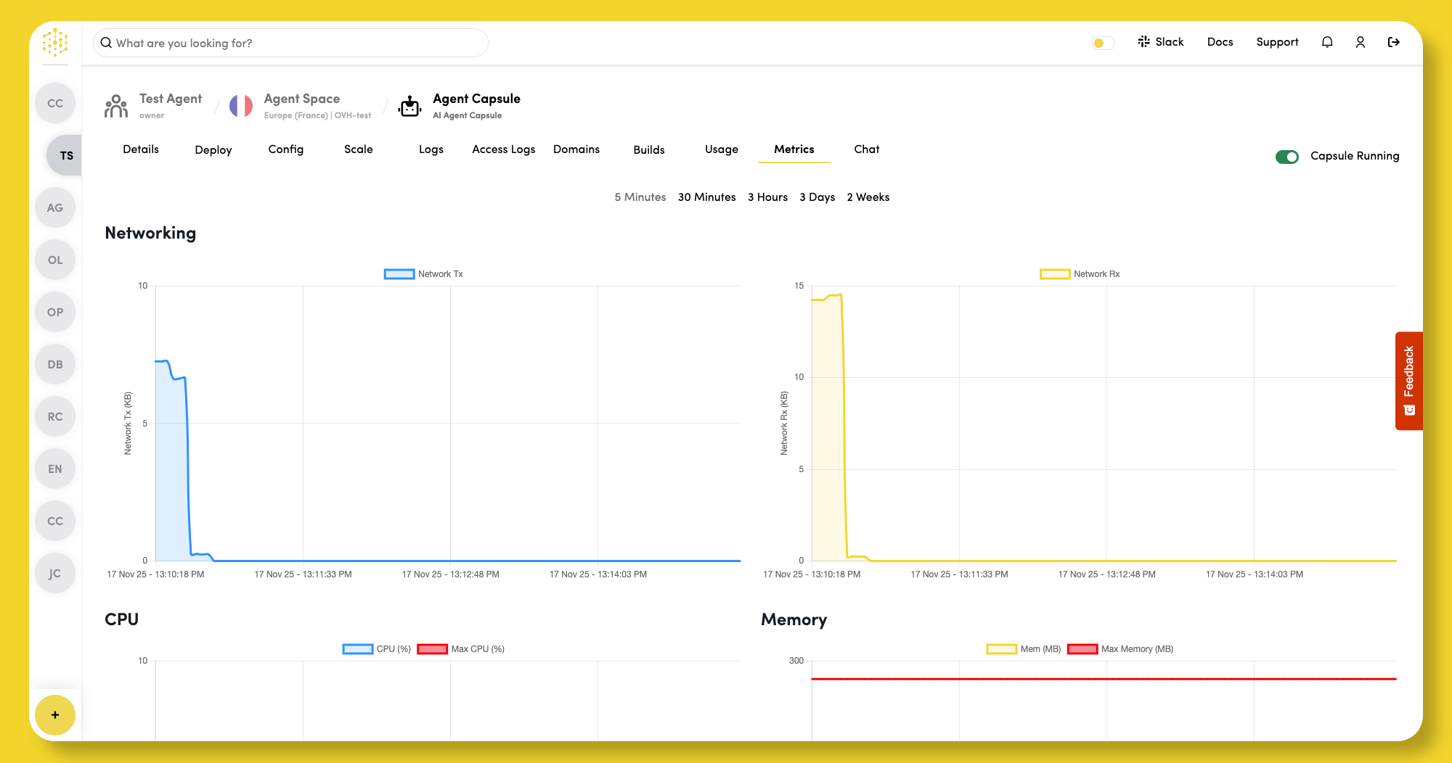Open the Access Logs tab
This screenshot has height=763, width=1452.
[503, 149]
